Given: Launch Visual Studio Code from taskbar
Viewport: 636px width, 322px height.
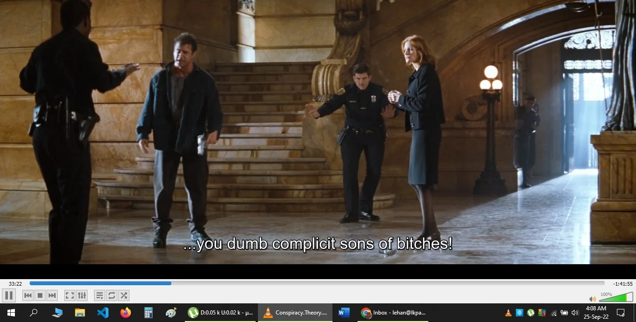Looking at the screenshot, I should 103,313.
